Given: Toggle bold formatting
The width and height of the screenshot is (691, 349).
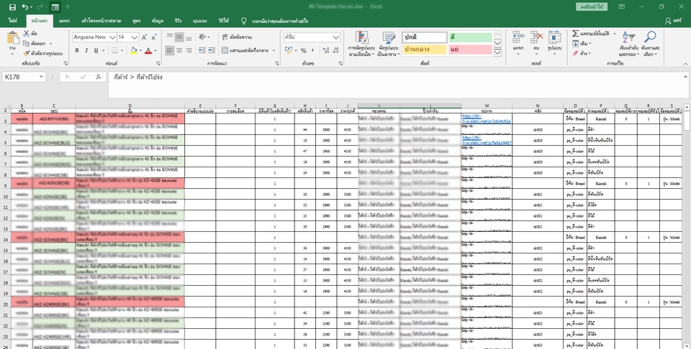Looking at the screenshot, I should 77,50.
